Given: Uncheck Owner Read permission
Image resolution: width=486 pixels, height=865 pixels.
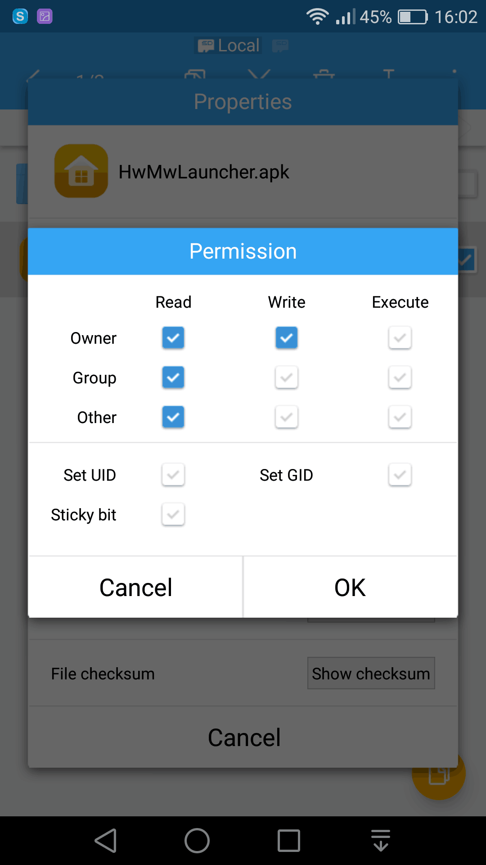Looking at the screenshot, I should tap(173, 338).
